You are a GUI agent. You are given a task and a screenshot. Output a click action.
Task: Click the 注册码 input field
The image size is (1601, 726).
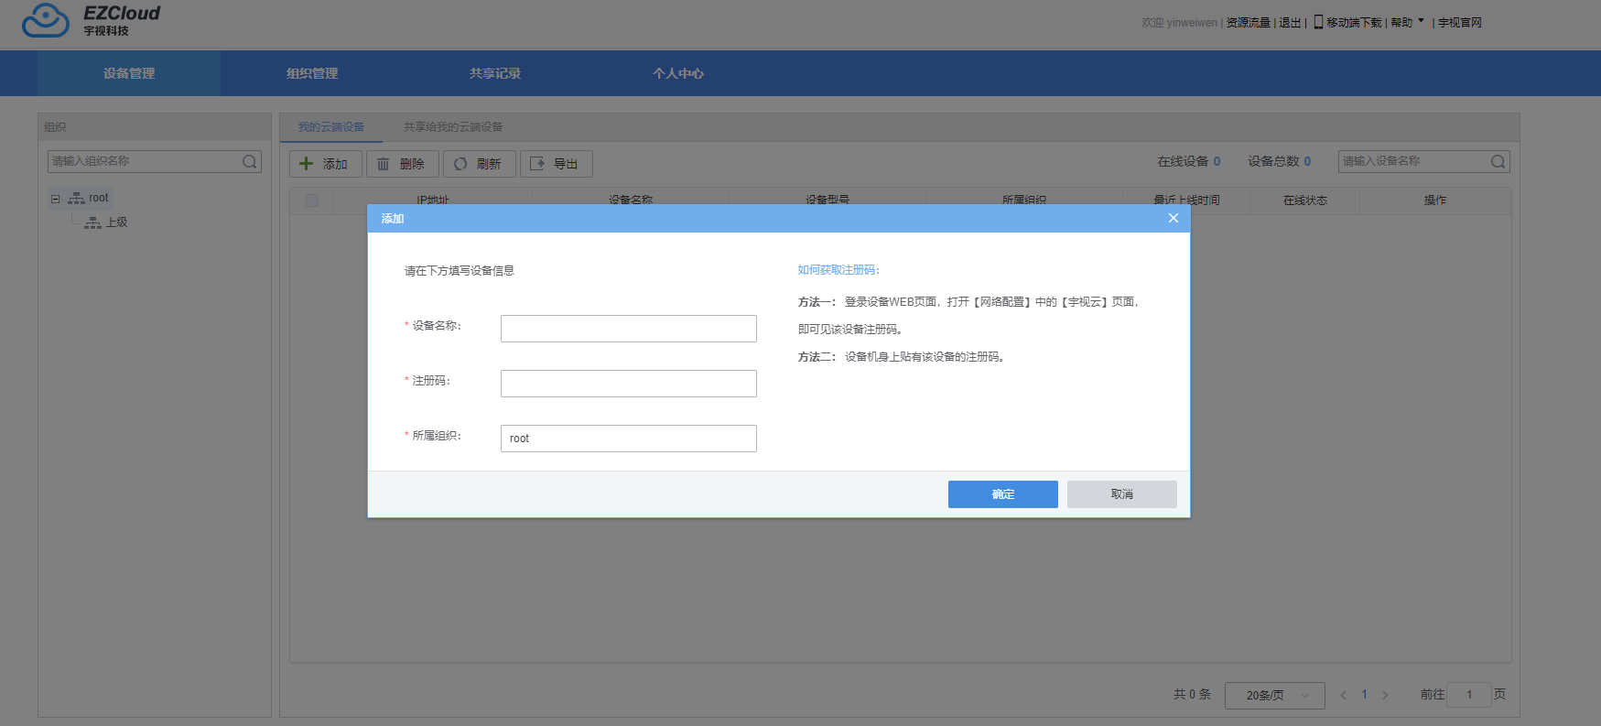click(x=628, y=384)
